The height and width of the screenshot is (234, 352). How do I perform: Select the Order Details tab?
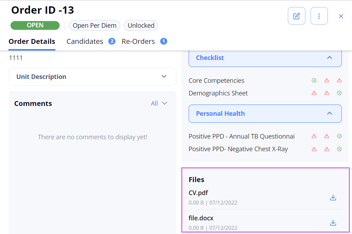(x=32, y=41)
